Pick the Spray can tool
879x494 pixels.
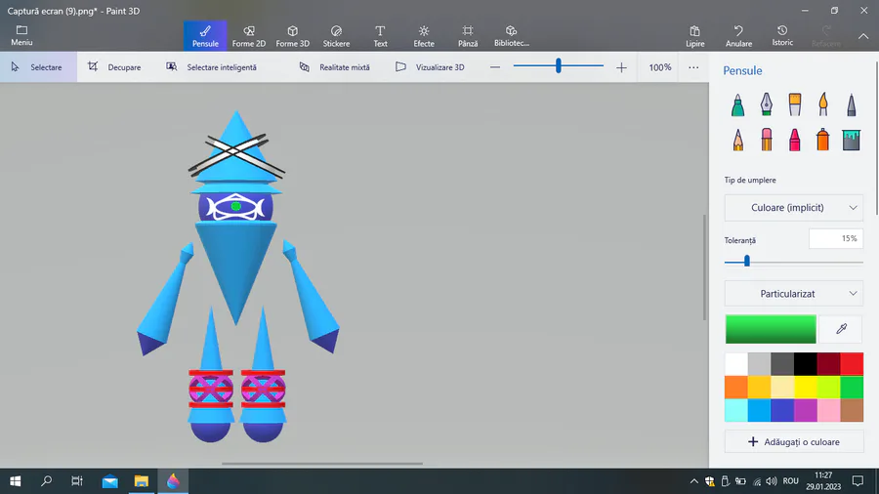coord(823,140)
